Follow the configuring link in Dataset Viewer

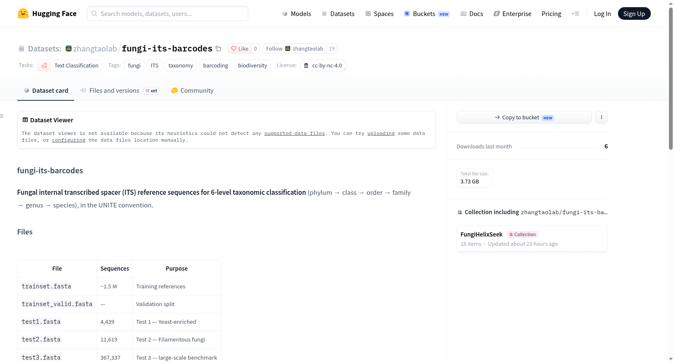[69, 140]
